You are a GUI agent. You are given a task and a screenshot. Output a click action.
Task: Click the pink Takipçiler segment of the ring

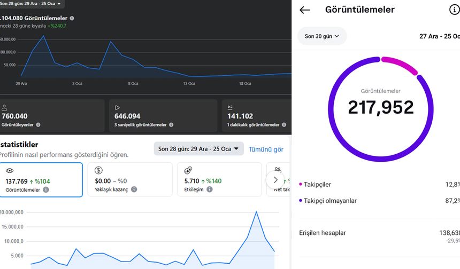pyautogui.click(x=400, y=65)
